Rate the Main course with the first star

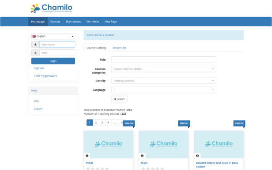pos(143,169)
